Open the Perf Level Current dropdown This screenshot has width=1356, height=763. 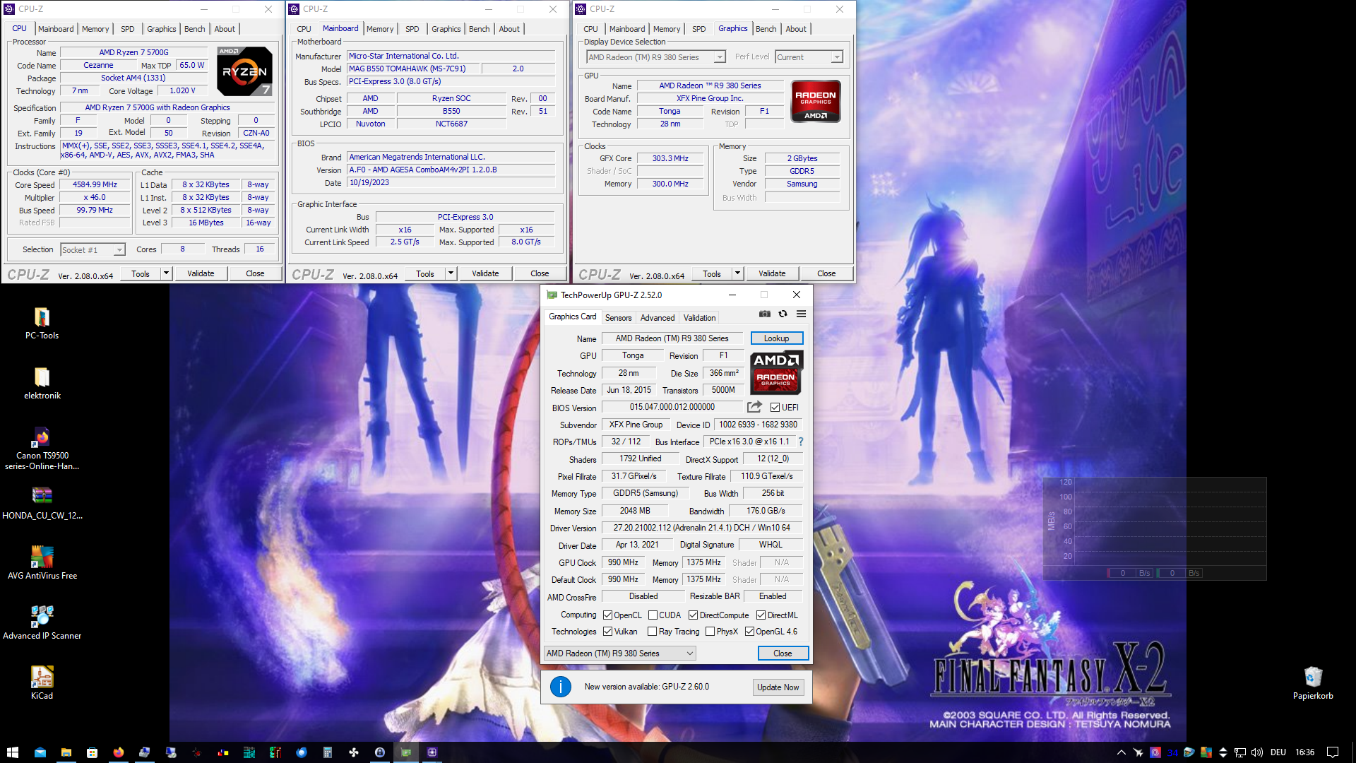(809, 57)
